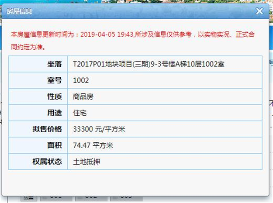Select the 住宅 value
The height and width of the screenshot is (203, 273).
point(80,113)
